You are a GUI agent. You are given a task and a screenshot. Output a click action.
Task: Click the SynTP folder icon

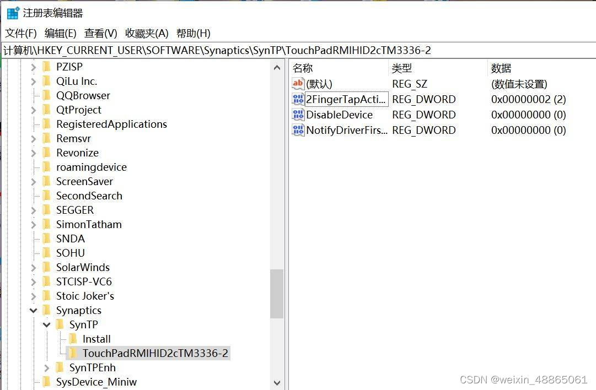click(60, 324)
